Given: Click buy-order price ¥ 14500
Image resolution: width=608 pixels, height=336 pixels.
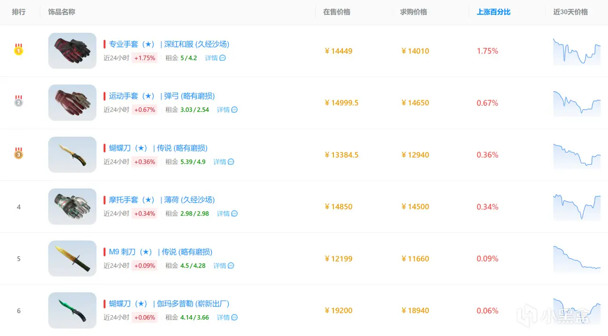Looking at the screenshot, I should pyautogui.click(x=415, y=207).
